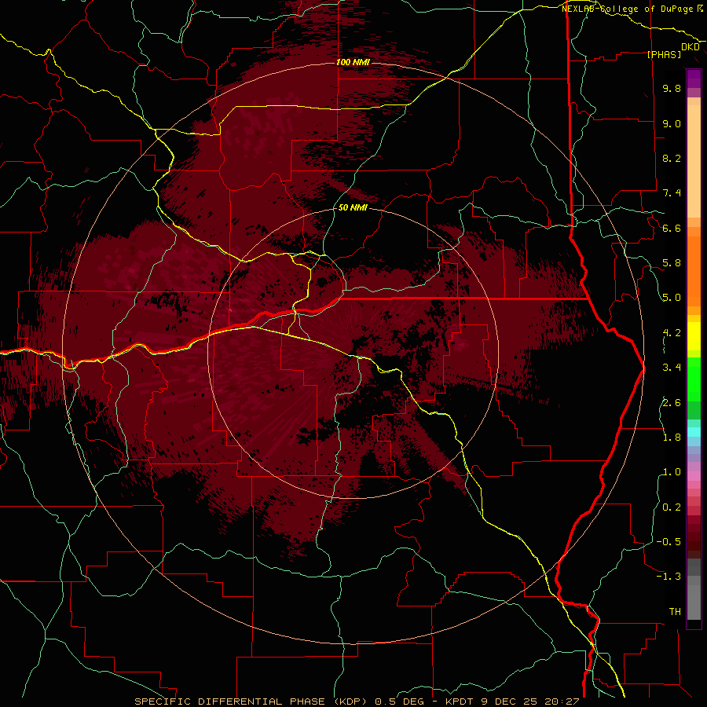The height and width of the screenshot is (707, 707).
Task: Click the [PHAS] legend label
Action: 664,55
